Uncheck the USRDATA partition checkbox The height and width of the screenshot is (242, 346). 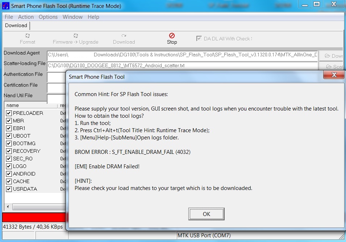coord(9,189)
